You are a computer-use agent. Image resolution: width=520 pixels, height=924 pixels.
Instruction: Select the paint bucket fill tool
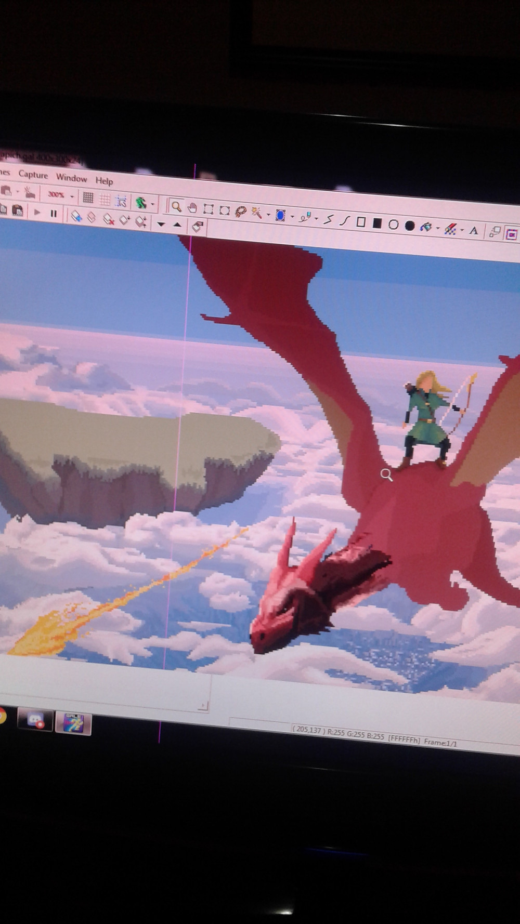click(426, 227)
